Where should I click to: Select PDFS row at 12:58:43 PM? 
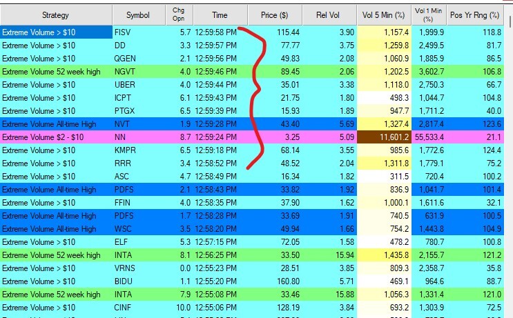pyautogui.click(x=252, y=190)
